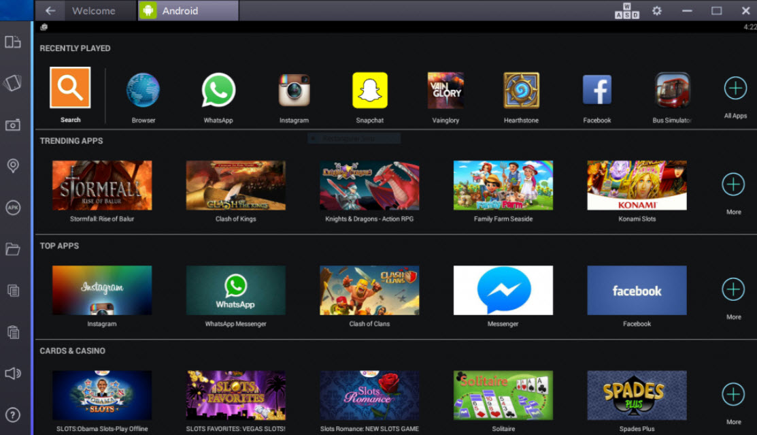The image size is (757, 435).
Task: Launch the Browser app
Action: coord(143,90)
